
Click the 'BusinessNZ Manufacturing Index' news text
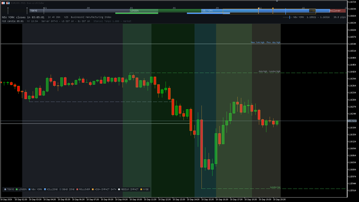[x=91, y=17]
